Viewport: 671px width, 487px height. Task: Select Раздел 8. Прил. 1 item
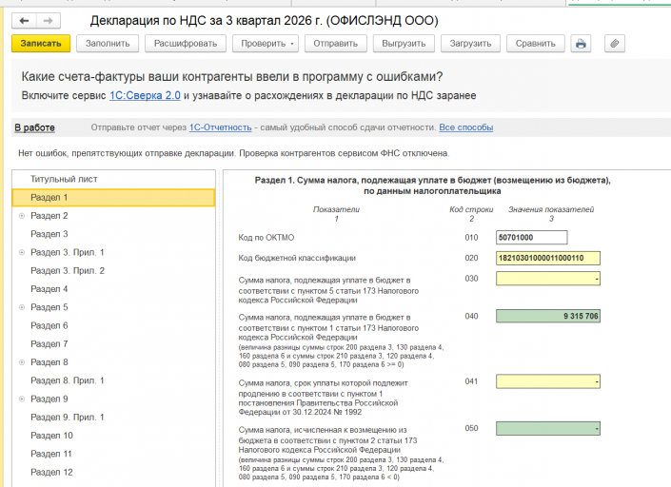(68, 380)
